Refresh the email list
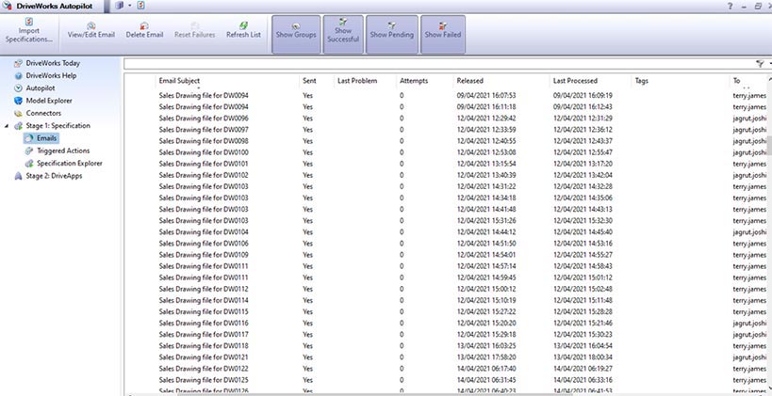772x396 pixels. tap(244, 30)
